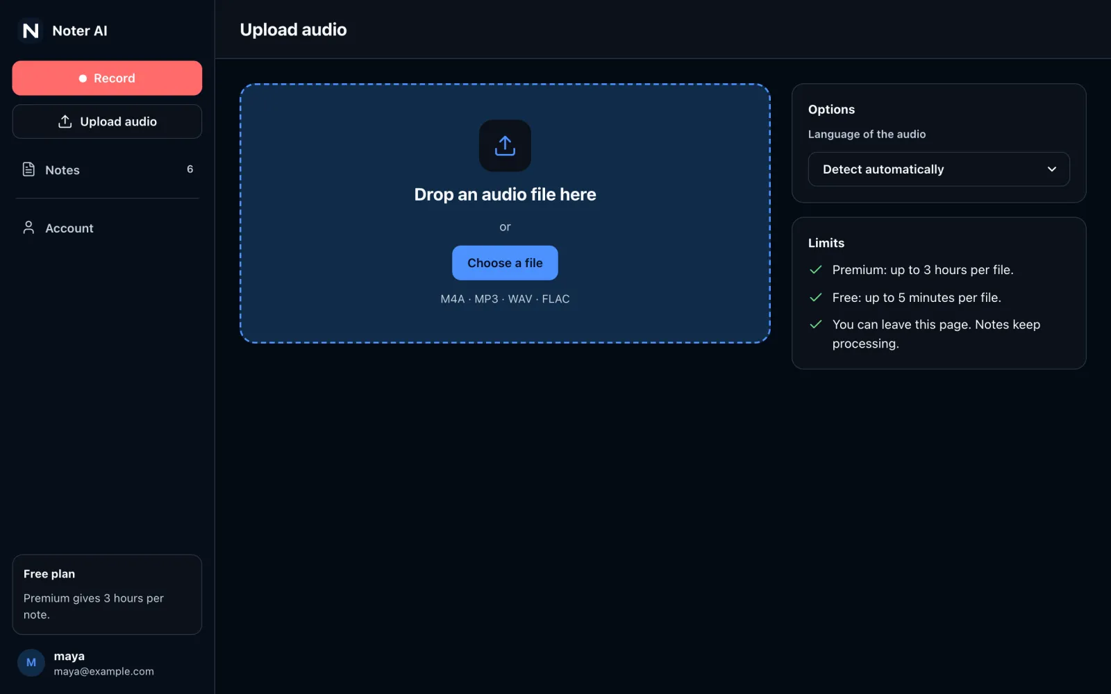1111x694 pixels.
Task: Click the Drop an audio file here heading
Action: (505, 194)
